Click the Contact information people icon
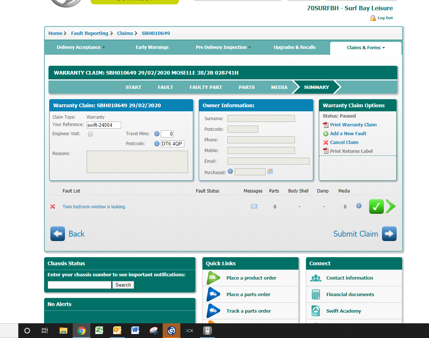This screenshot has width=429, height=338. (316, 278)
